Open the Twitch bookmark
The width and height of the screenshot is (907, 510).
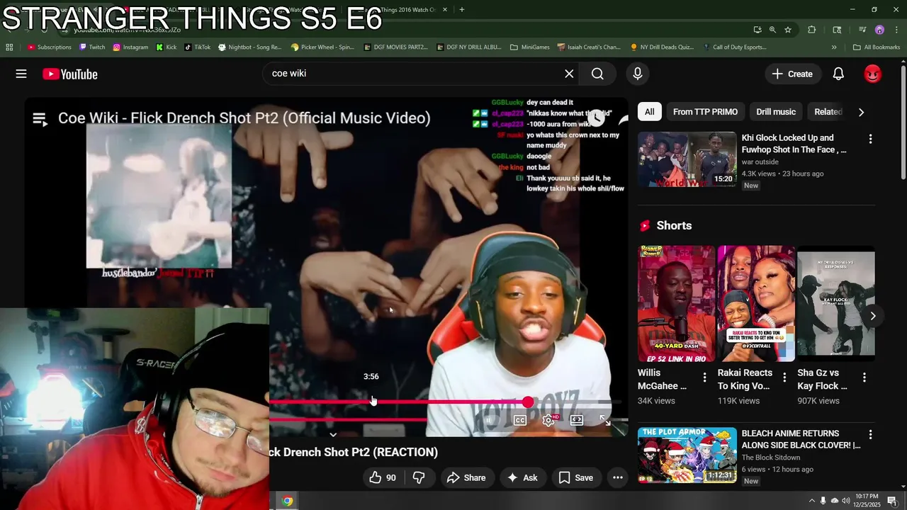pos(92,47)
